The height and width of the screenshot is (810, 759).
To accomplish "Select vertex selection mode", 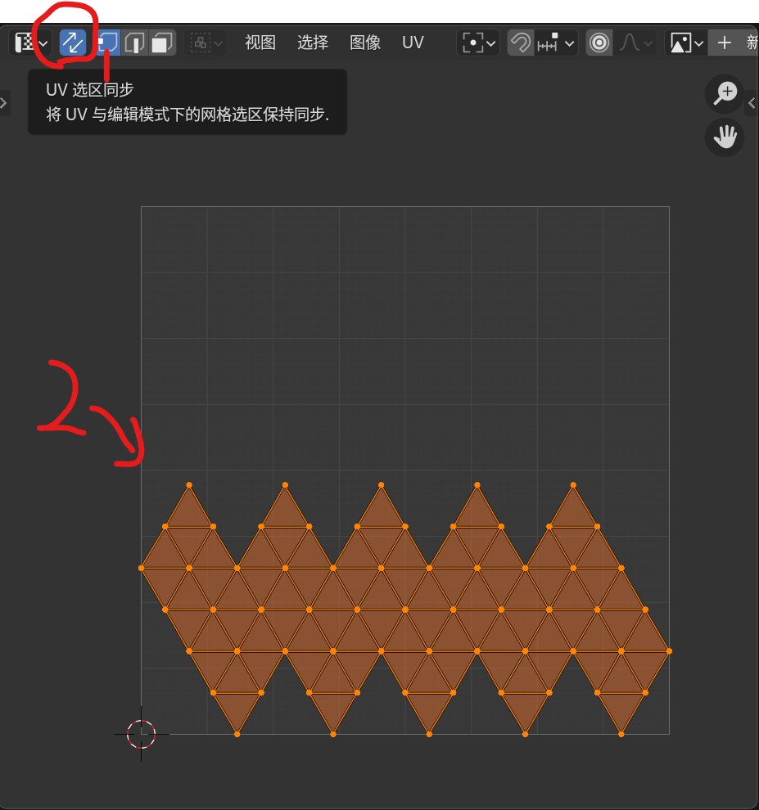I will (109, 43).
